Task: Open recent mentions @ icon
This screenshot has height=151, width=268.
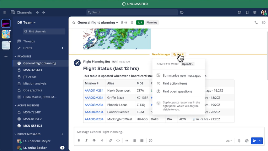Action: pos(239,13)
